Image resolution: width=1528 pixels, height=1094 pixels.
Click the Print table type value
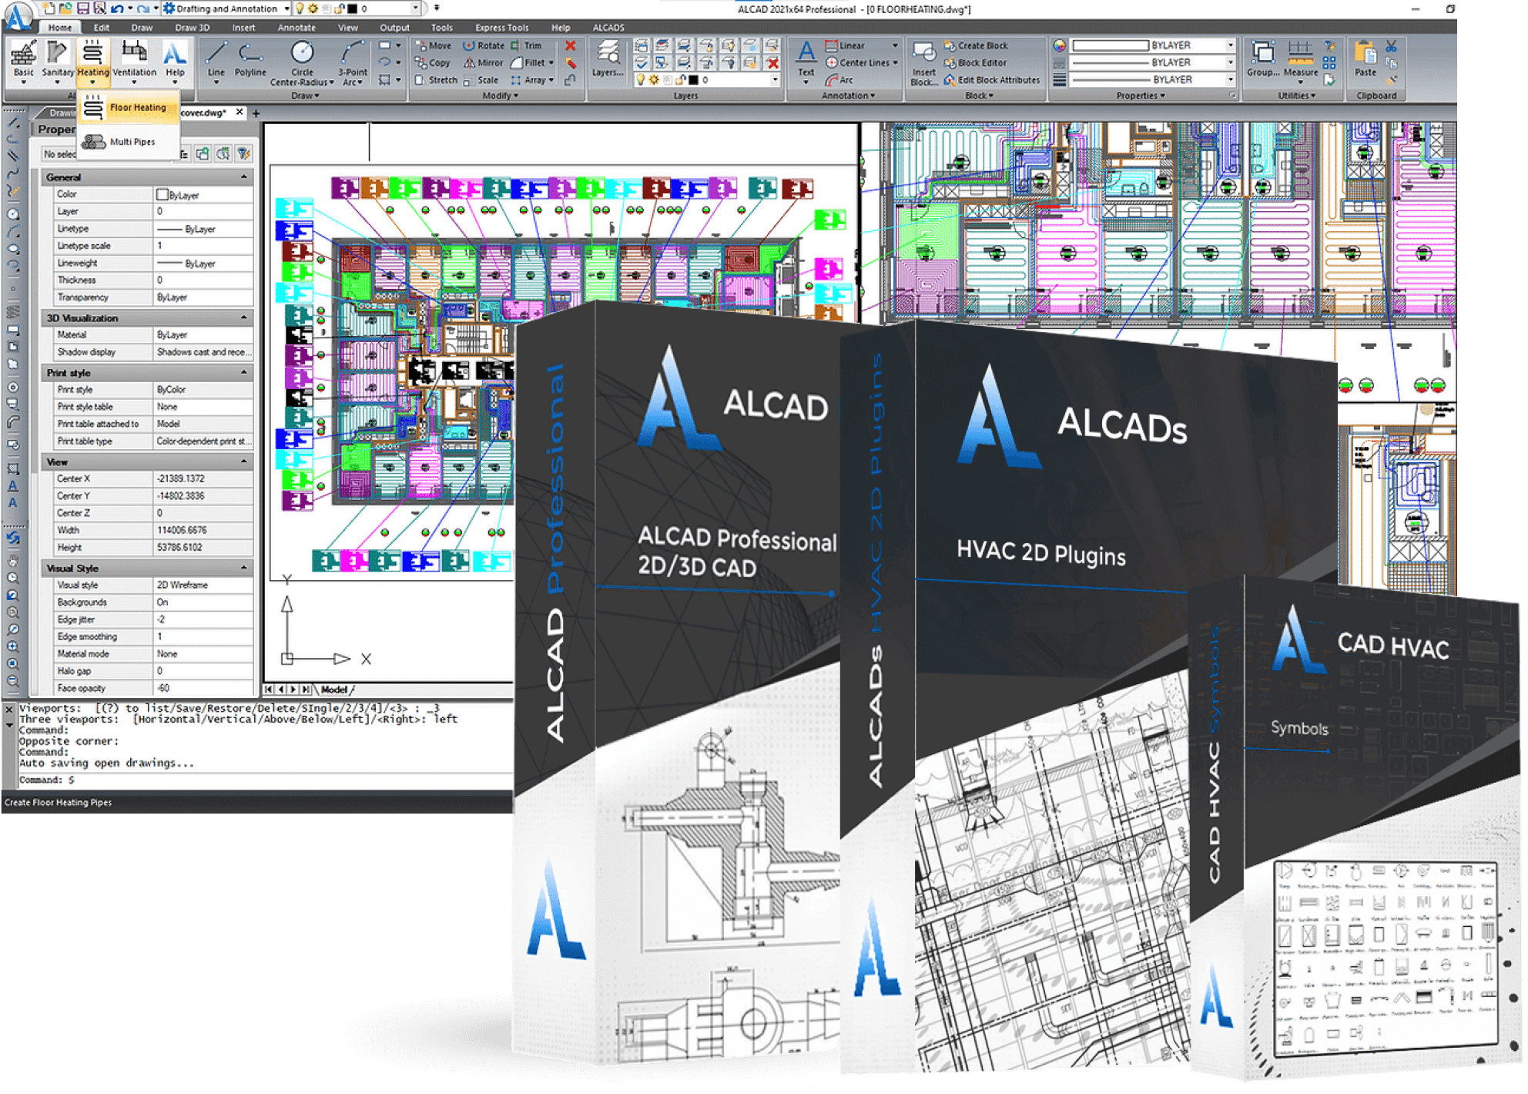coord(203,441)
